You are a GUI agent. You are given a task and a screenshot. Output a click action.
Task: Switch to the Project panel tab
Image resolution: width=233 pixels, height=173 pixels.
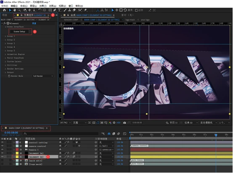tap(5, 15)
